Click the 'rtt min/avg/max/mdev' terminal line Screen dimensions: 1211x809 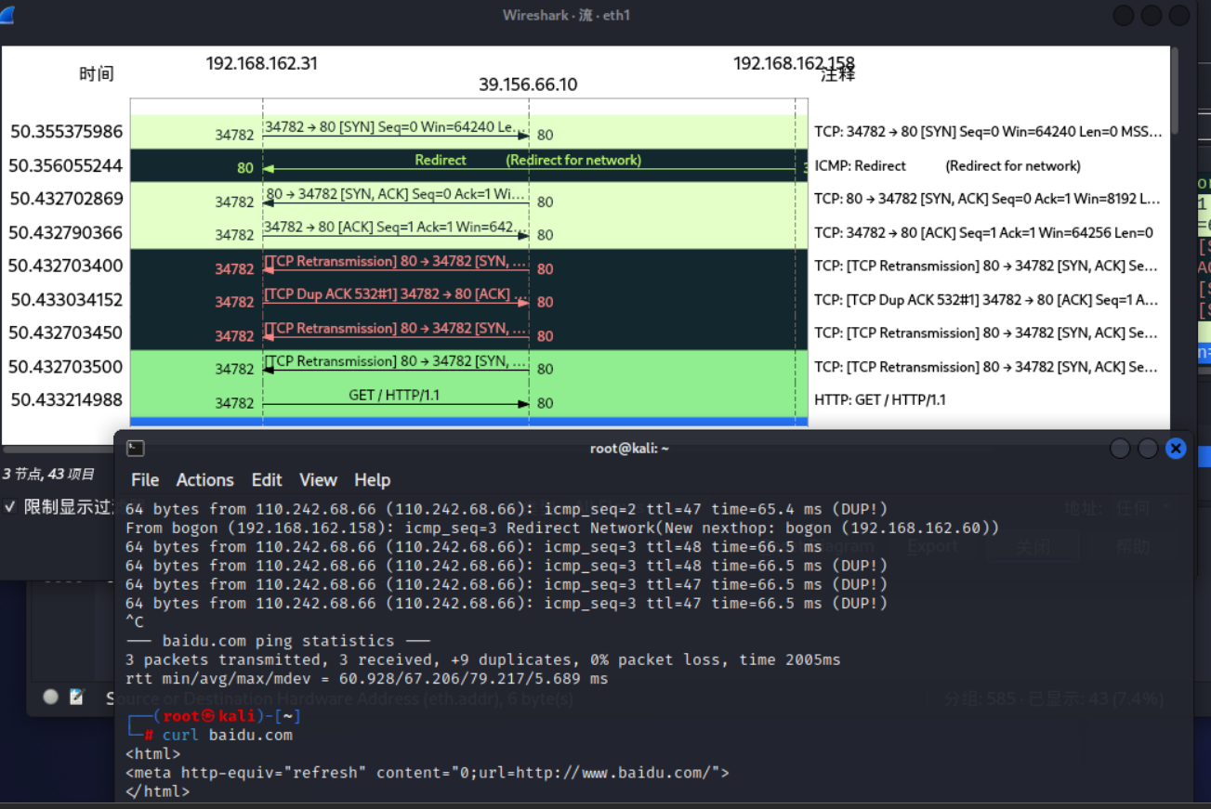click(367, 678)
